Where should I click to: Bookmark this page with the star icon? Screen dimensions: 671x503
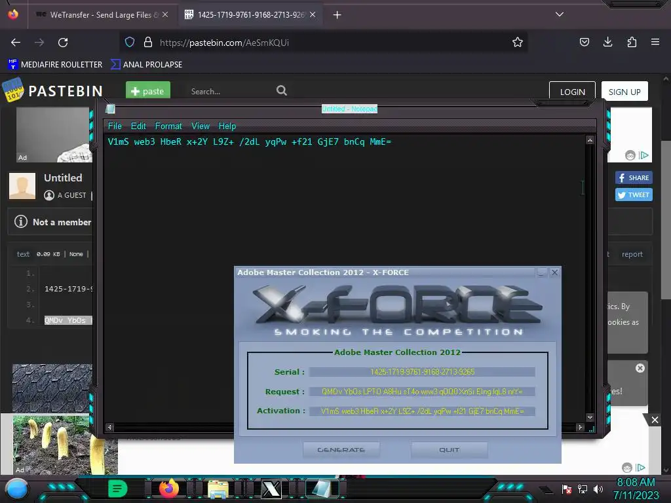pos(518,42)
